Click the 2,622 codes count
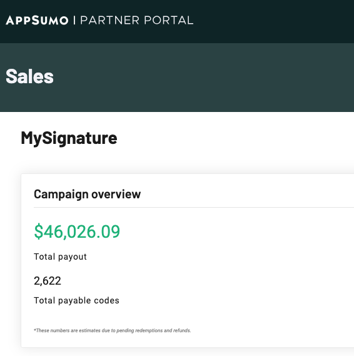Screen dimensions: 354x356 [48, 281]
